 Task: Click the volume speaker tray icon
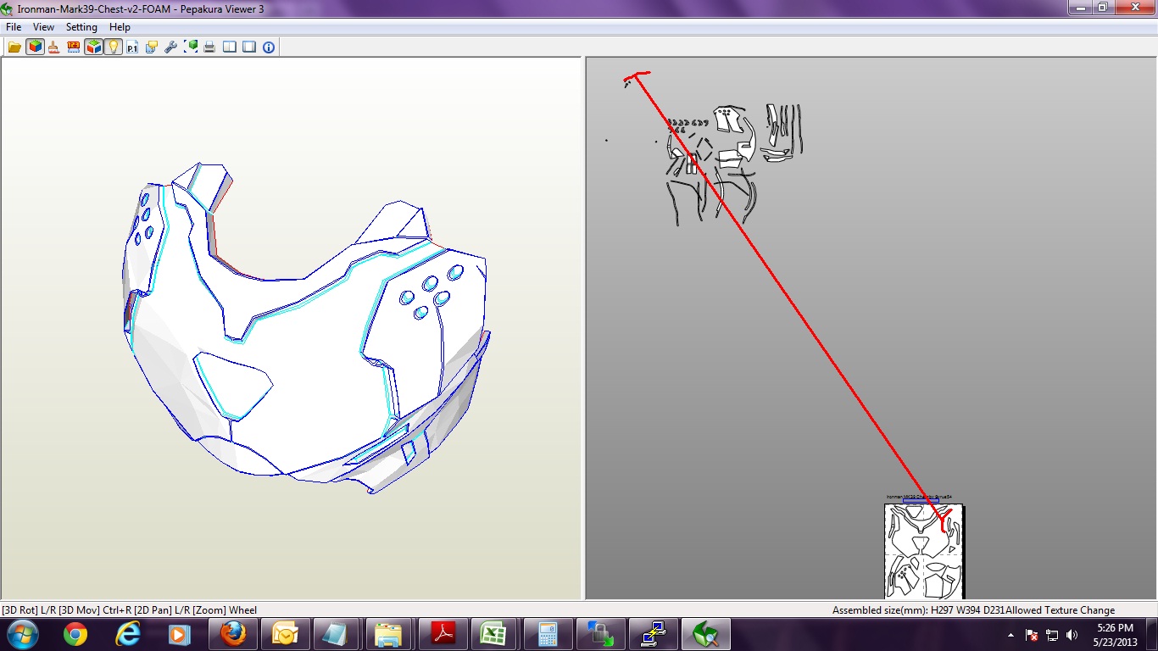(x=1072, y=635)
